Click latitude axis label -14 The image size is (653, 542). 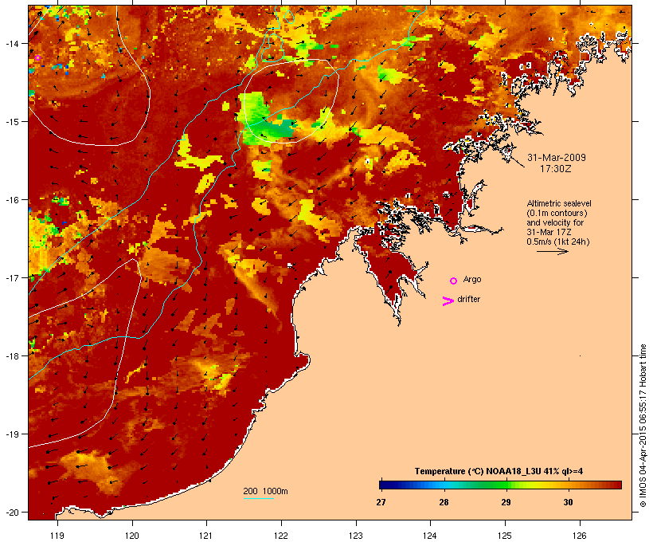tap(12, 43)
